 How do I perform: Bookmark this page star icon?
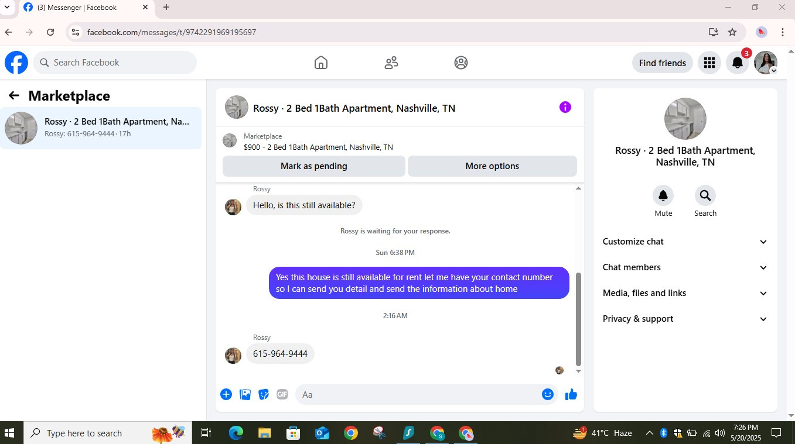click(732, 32)
